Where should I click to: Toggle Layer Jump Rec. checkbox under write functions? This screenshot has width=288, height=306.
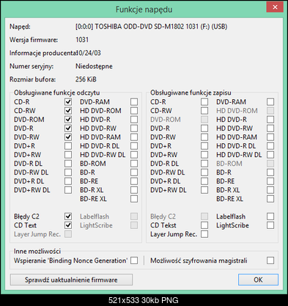click(x=204, y=234)
